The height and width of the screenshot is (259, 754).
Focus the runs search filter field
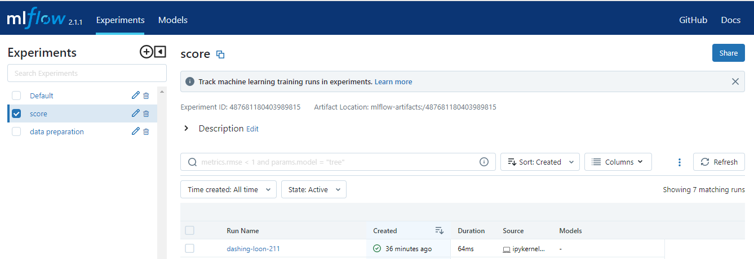click(338, 162)
